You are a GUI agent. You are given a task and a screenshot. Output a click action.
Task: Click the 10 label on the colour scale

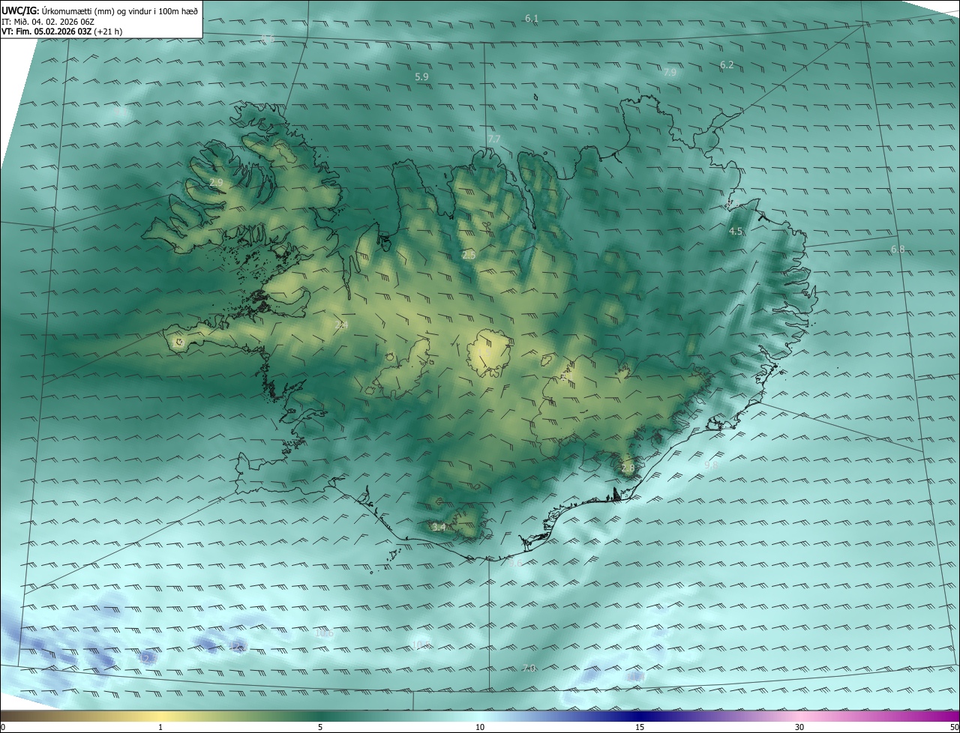480,727
